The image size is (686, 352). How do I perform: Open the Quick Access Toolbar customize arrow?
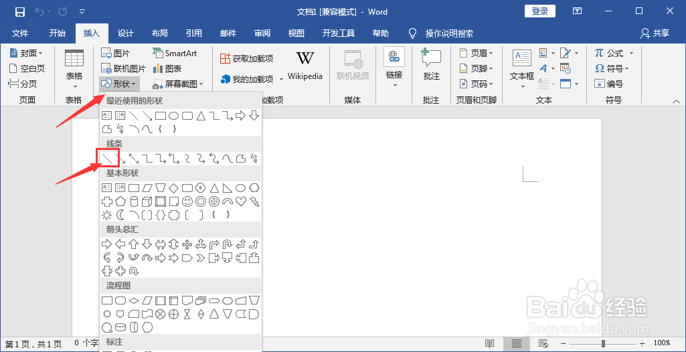pos(82,12)
